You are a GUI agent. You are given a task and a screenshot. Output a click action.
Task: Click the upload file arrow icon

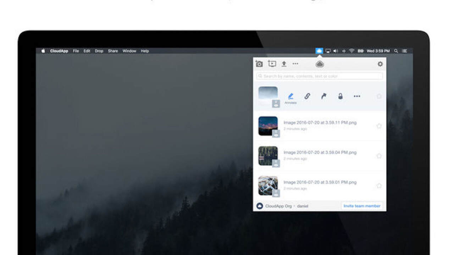click(x=284, y=64)
